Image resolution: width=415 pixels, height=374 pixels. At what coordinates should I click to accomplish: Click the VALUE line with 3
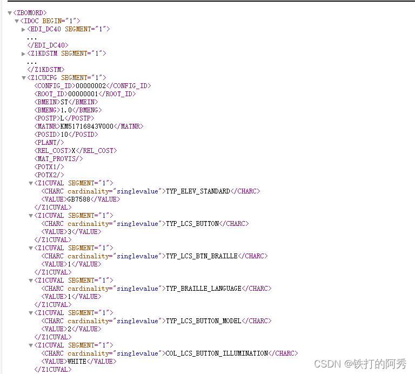point(71,232)
